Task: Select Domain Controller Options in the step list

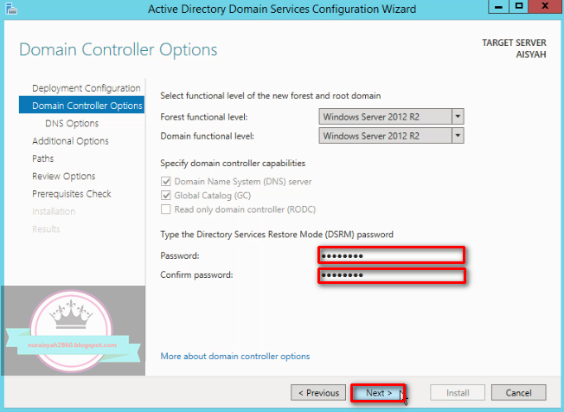Action: pyautogui.click(x=81, y=106)
